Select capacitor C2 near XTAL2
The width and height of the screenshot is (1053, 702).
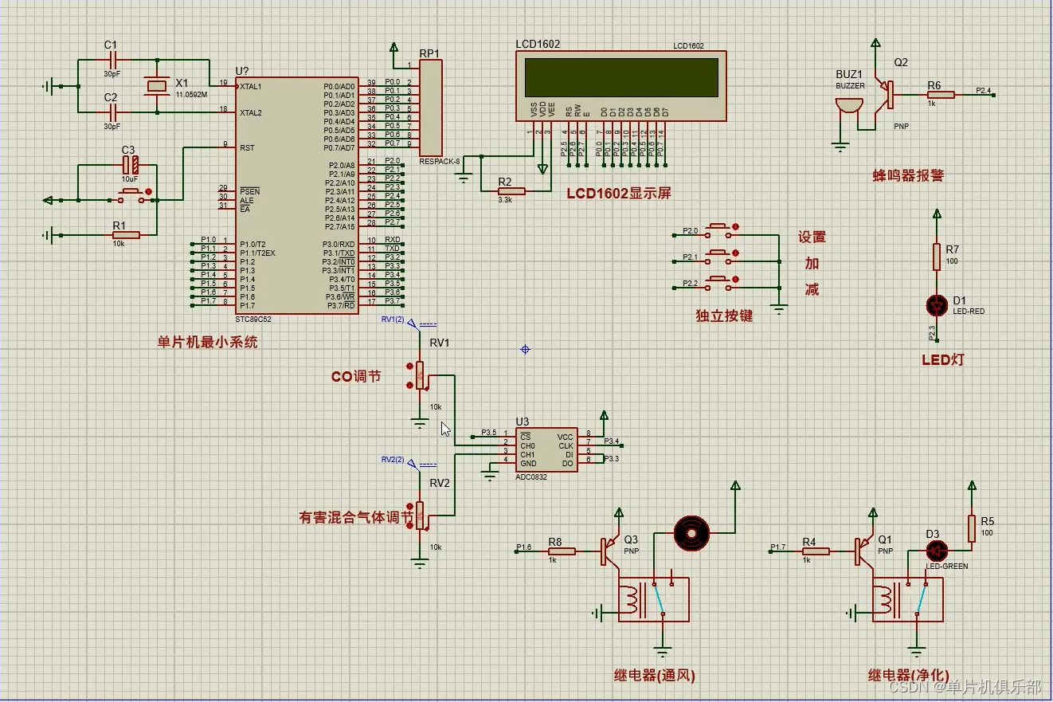[112, 112]
